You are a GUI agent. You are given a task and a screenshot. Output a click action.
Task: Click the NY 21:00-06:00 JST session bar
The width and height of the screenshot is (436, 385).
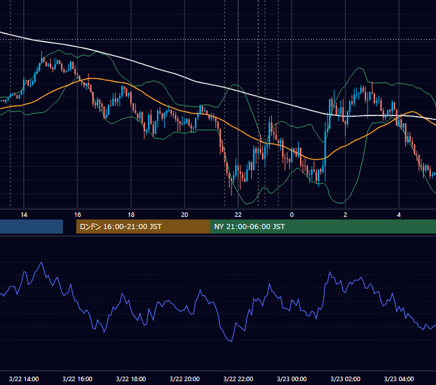point(323,227)
